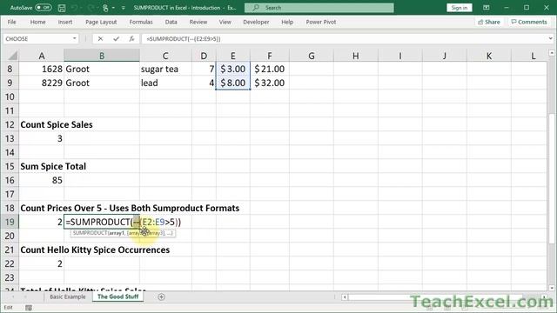Open the File menu tab
This screenshot has height=313, width=557.
click(11, 22)
